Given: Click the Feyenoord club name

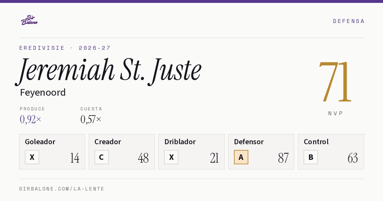Looking at the screenshot, I should click(x=43, y=93).
